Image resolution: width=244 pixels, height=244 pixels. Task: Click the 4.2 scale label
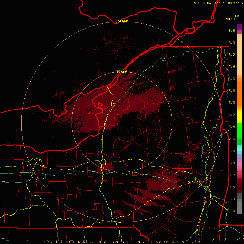point(232,115)
